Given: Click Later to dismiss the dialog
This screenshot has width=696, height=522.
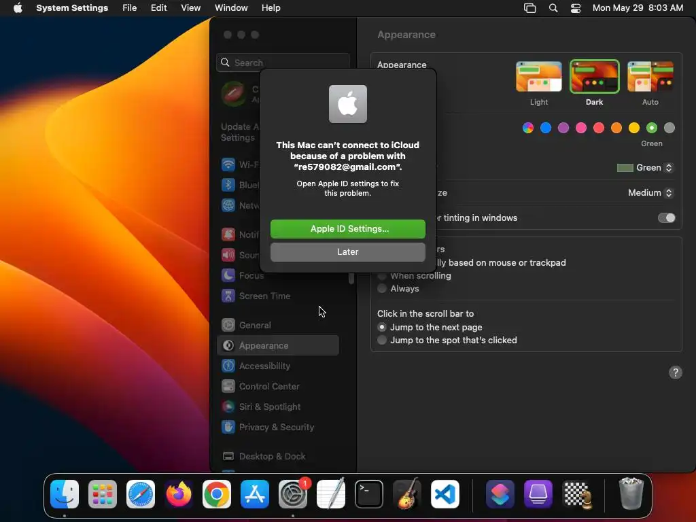Looking at the screenshot, I should coord(347,252).
